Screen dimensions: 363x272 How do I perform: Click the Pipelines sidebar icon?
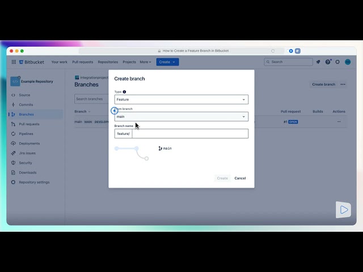[13, 134]
